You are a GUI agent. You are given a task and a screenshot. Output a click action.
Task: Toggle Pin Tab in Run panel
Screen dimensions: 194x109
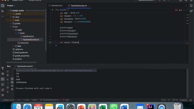point(8,92)
